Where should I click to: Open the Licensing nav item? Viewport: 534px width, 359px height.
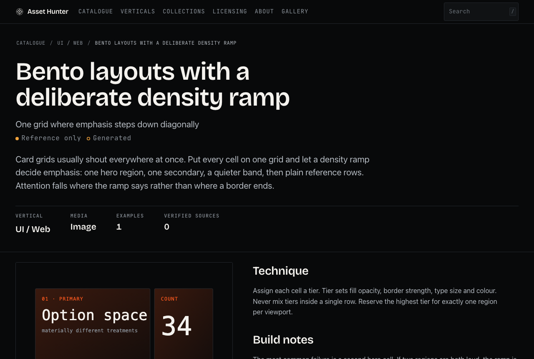(230, 12)
